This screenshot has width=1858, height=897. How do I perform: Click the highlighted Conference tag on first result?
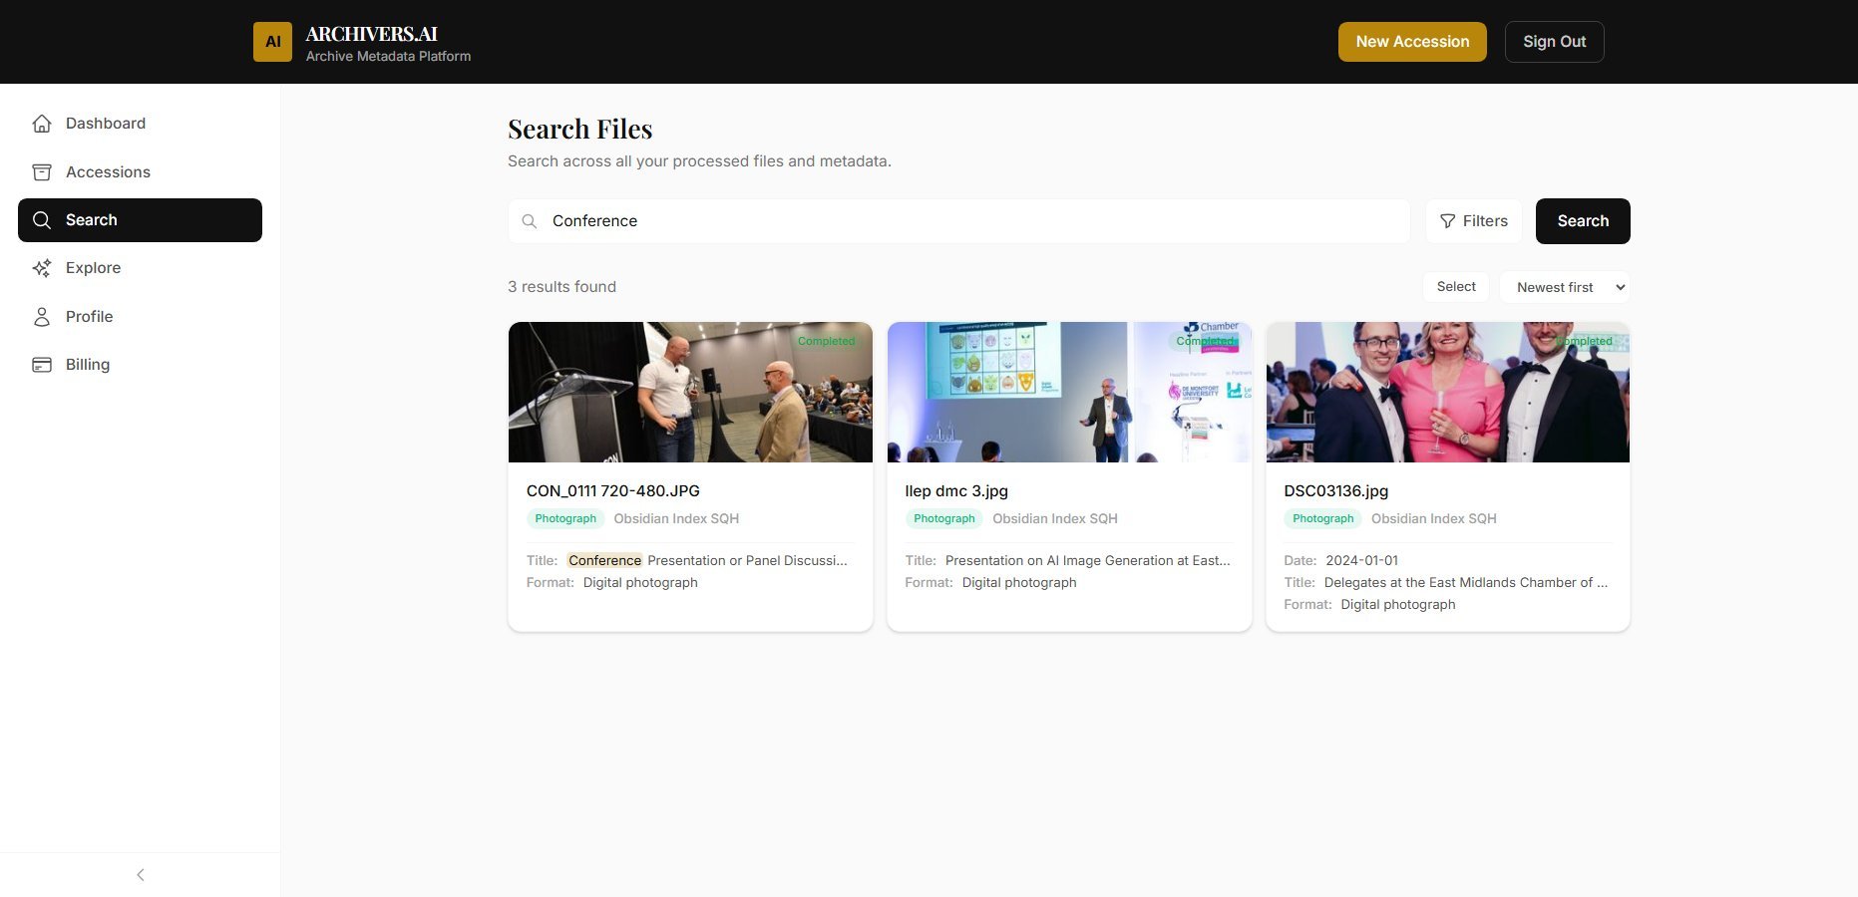pyautogui.click(x=604, y=560)
